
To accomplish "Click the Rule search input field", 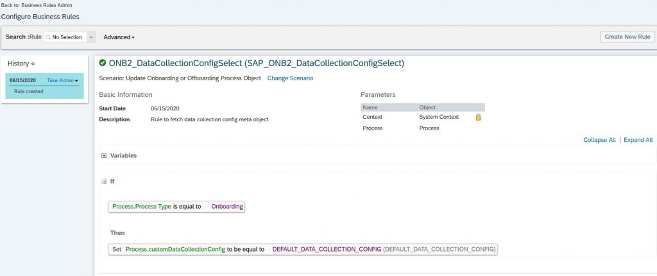I will point(69,37).
